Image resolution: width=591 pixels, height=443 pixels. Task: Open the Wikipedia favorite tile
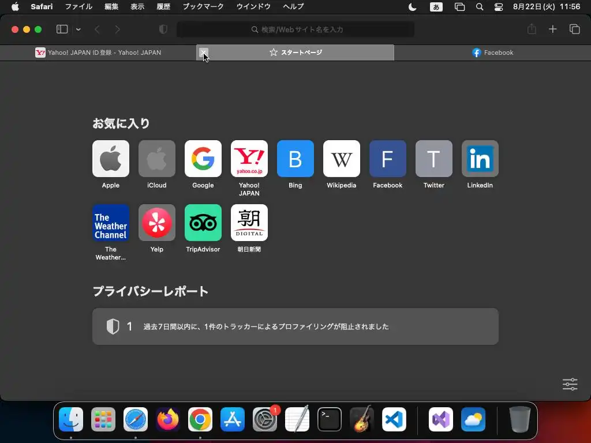[x=342, y=159]
